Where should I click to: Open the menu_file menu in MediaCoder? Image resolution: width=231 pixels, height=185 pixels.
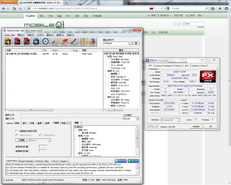coord(10,35)
